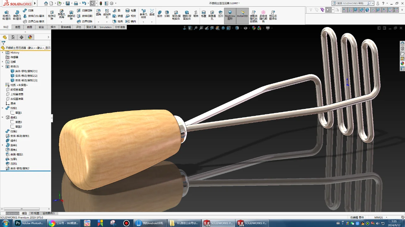Collapse the 实体(3) solid bodies folder
The image size is (405, 227).
(3, 66)
